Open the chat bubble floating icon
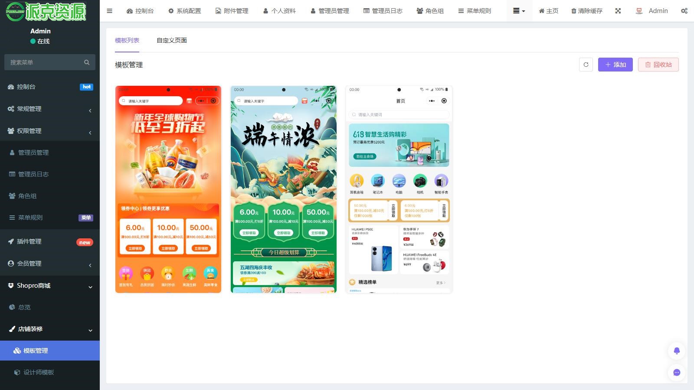 (x=676, y=372)
